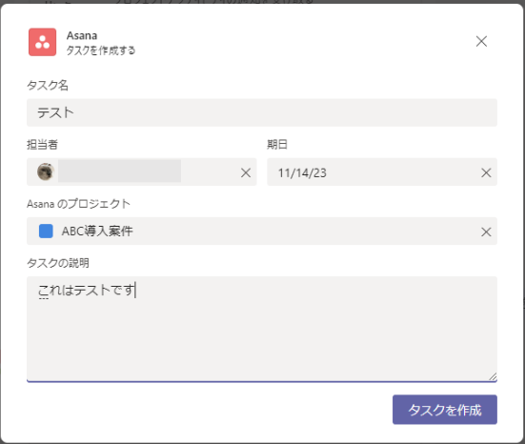Click the タスクを作成する header subtitle
The image size is (525, 444).
[101, 50]
